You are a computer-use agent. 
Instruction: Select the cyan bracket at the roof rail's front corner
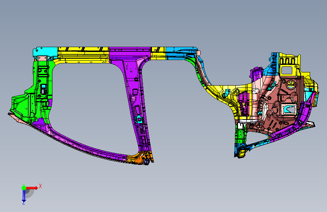[45, 52]
